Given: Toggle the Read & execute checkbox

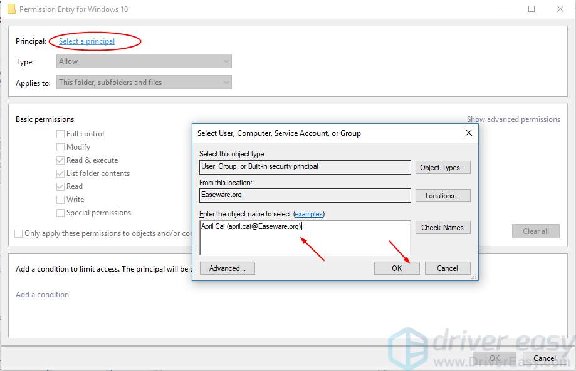Looking at the screenshot, I should pos(61,160).
